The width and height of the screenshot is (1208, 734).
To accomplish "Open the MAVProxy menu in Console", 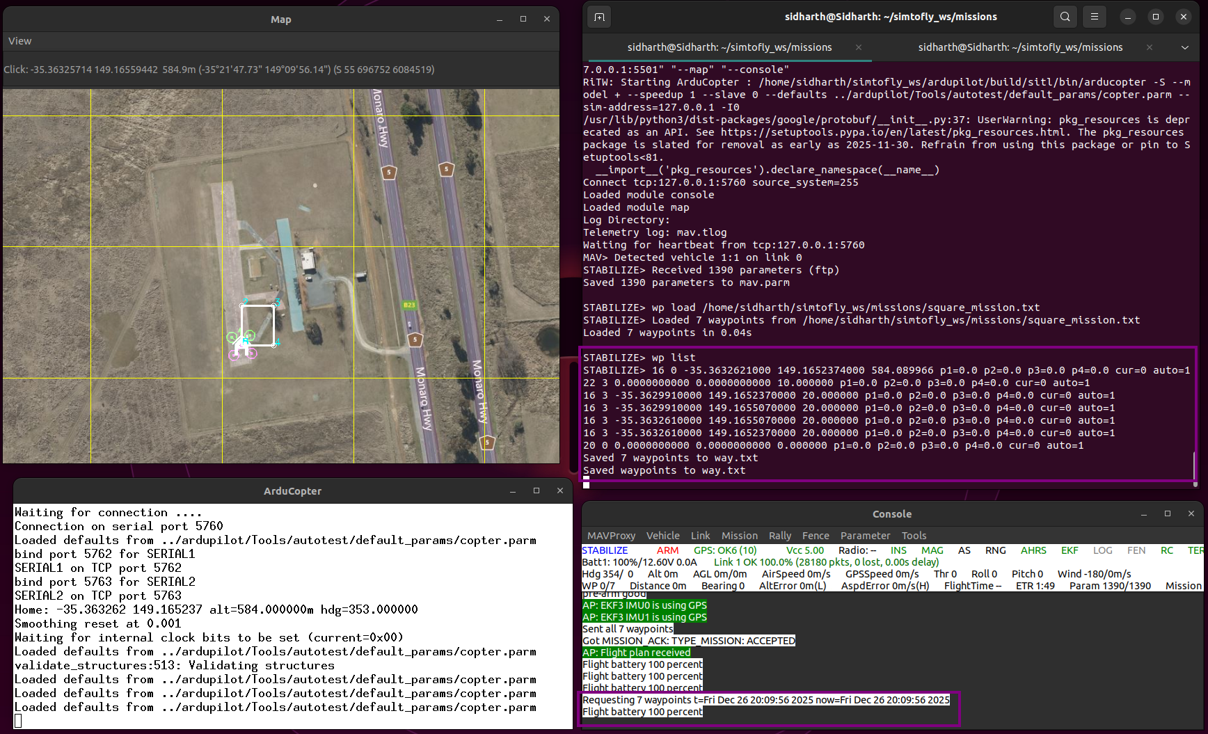I will pyautogui.click(x=611, y=536).
